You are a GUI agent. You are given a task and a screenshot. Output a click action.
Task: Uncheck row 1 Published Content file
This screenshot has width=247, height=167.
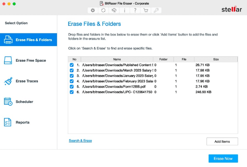[71, 65]
